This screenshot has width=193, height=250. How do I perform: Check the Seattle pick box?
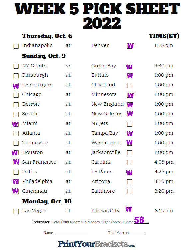(x=16, y=114)
